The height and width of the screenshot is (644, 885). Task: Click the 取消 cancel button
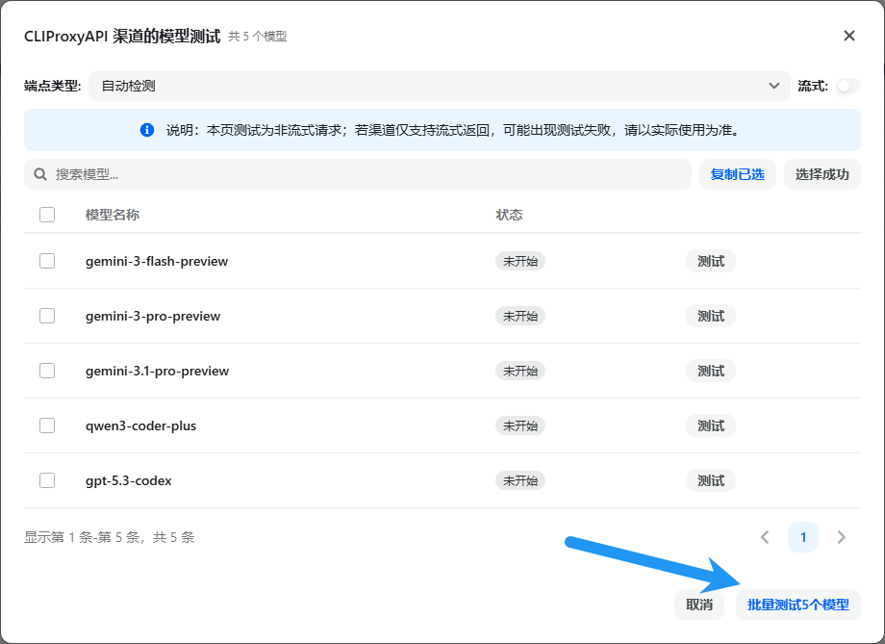click(x=699, y=605)
